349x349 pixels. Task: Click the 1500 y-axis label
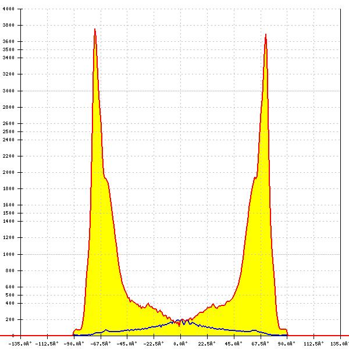[x=9, y=213]
